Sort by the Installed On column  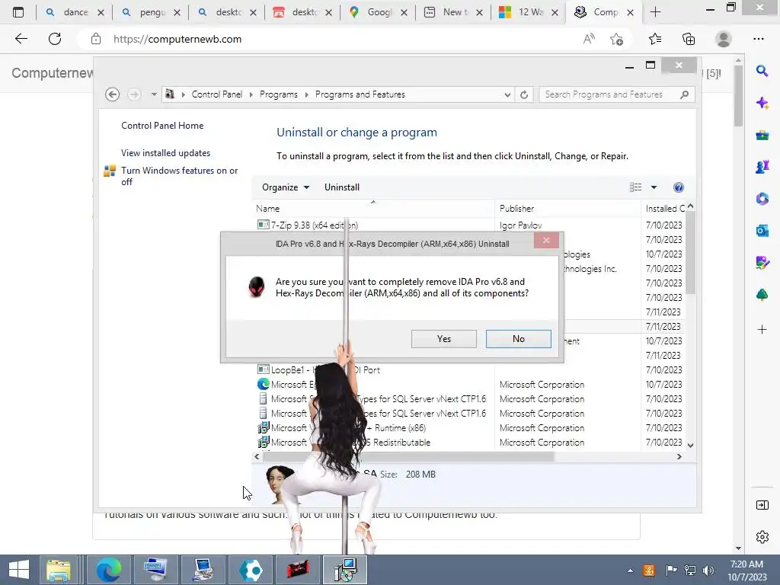click(663, 209)
